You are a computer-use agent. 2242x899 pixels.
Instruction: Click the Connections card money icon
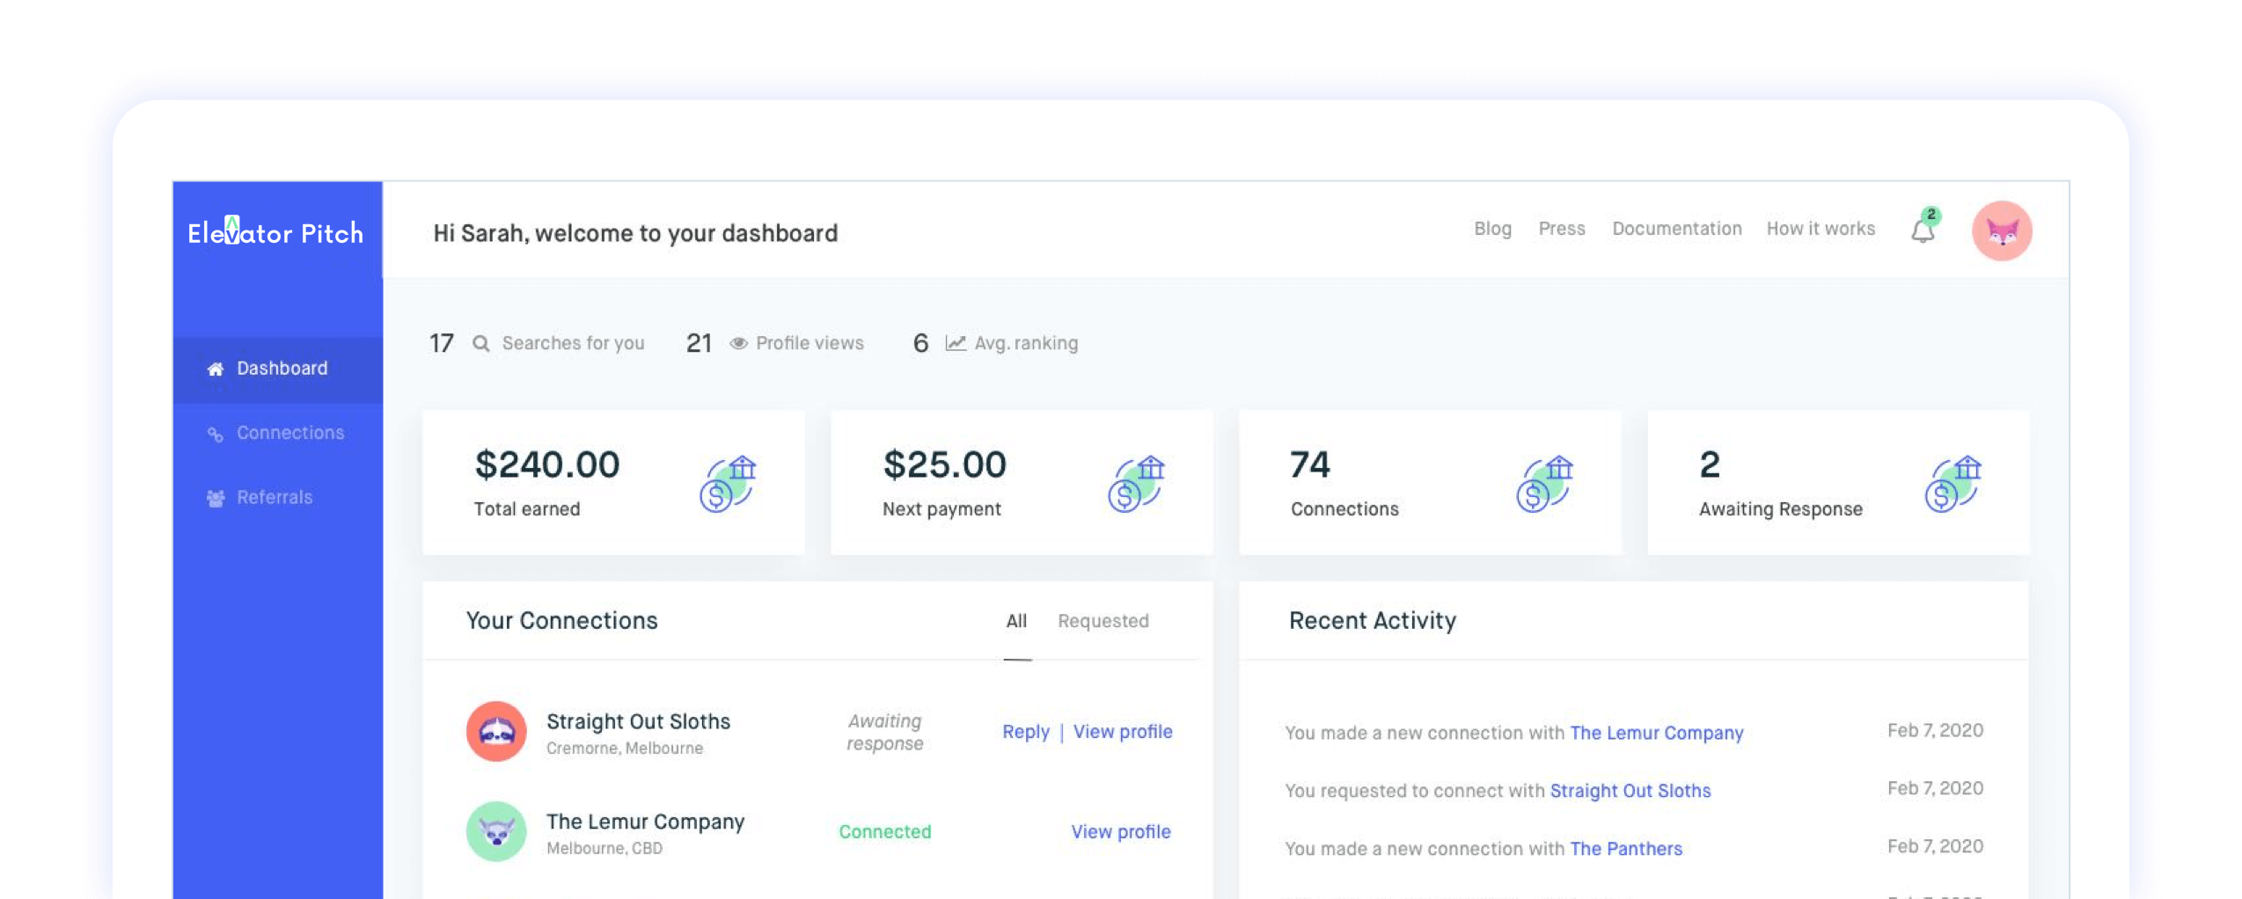click(1544, 484)
